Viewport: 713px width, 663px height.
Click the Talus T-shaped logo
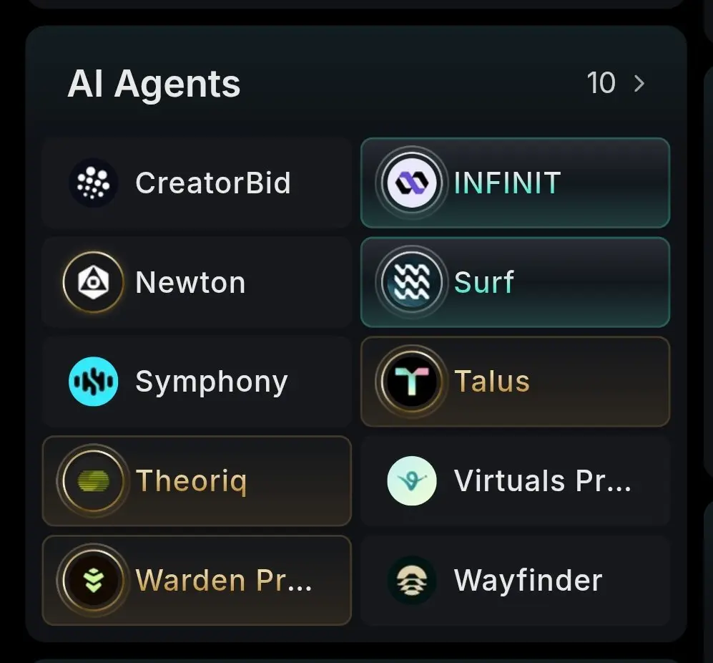point(411,381)
